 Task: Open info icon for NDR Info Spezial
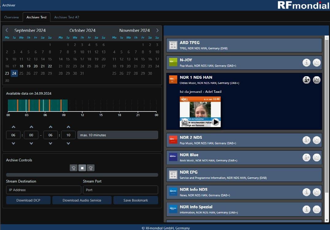click(306, 209)
